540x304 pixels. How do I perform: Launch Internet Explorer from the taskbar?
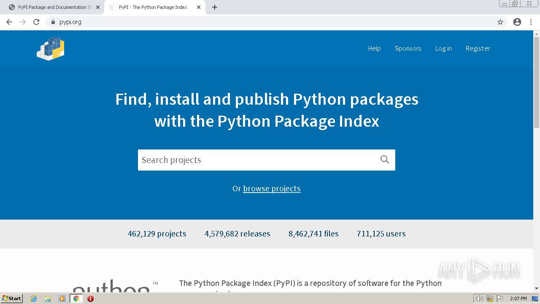[x=34, y=299]
